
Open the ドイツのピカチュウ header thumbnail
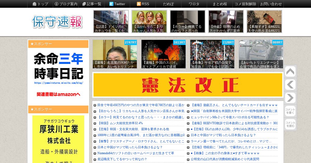point(111,21)
